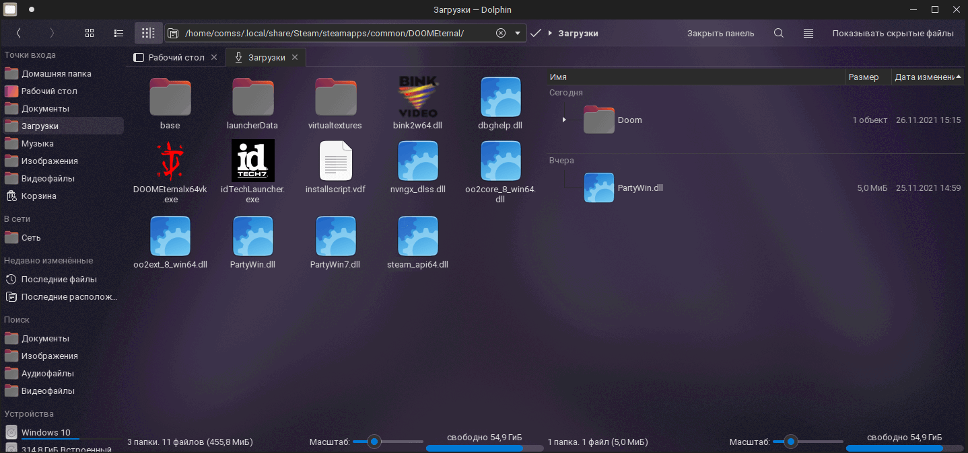Select installscript.vdf file

pyautogui.click(x=335, y=168)
